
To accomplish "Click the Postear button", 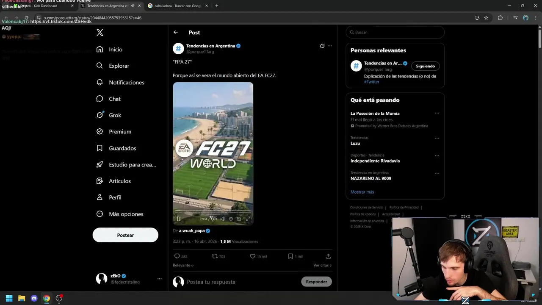I will pos(125,235).
